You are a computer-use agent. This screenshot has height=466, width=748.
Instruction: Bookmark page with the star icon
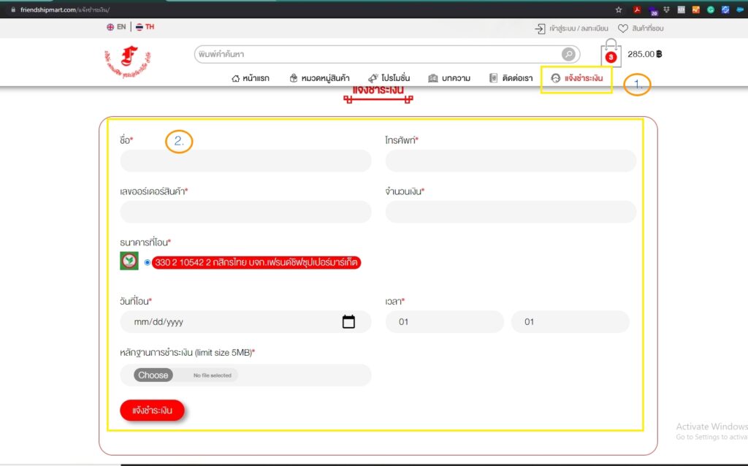[619, 9]
